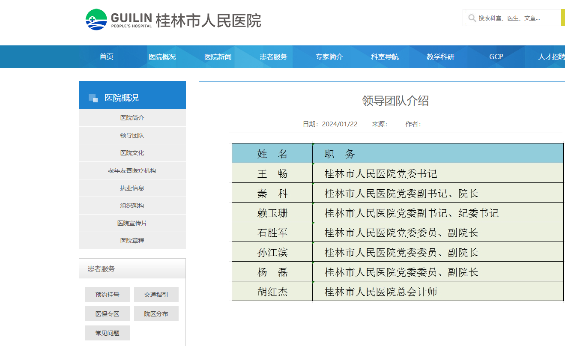Click the position cell 桂林市人民医院总会计师
Screen dimensions: 565x346
tap(438, 291)
